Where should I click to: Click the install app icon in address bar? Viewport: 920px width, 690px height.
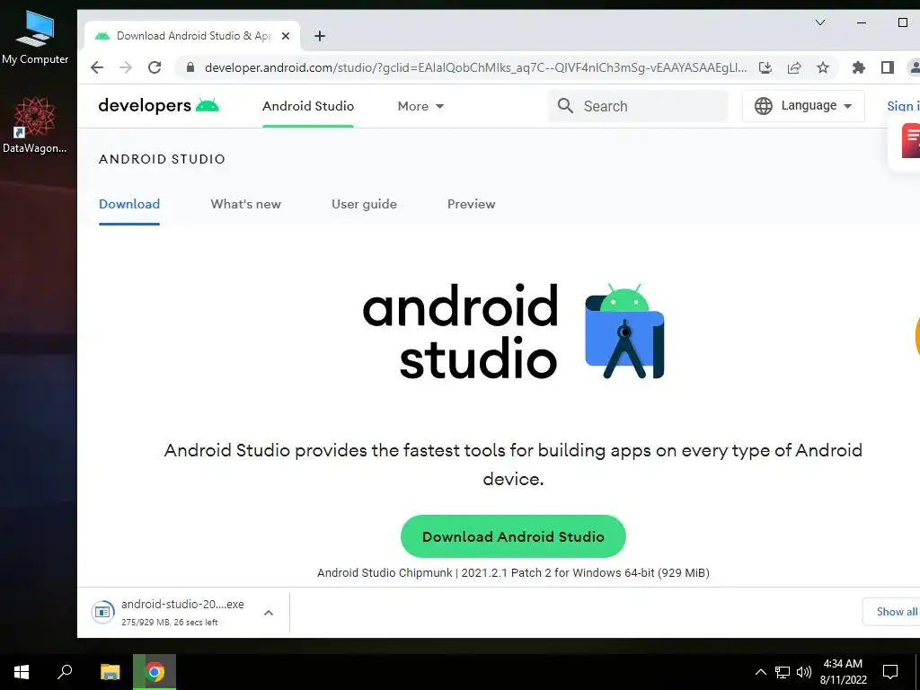tap(765, 67)
